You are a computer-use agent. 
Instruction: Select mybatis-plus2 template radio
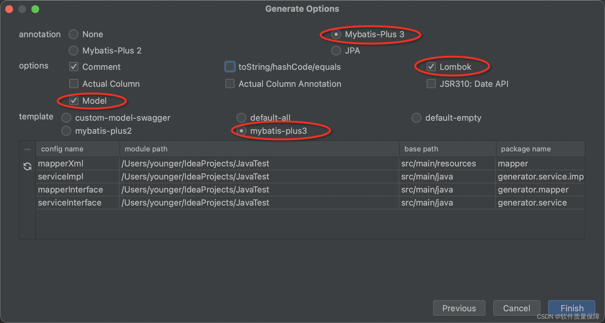[66, 131]
